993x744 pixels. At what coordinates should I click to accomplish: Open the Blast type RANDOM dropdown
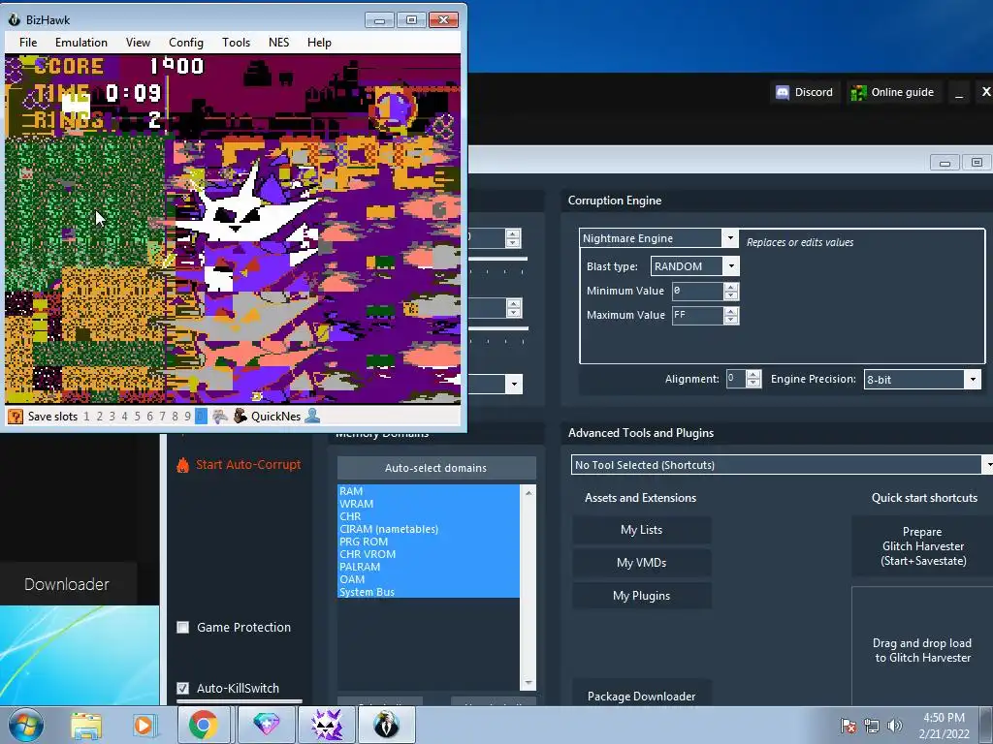click(731, 266)
